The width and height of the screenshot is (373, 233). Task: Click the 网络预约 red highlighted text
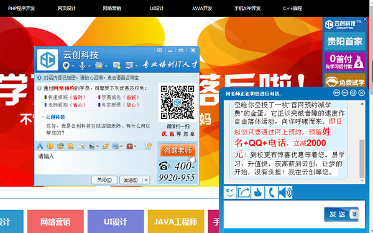pos(63,88)
